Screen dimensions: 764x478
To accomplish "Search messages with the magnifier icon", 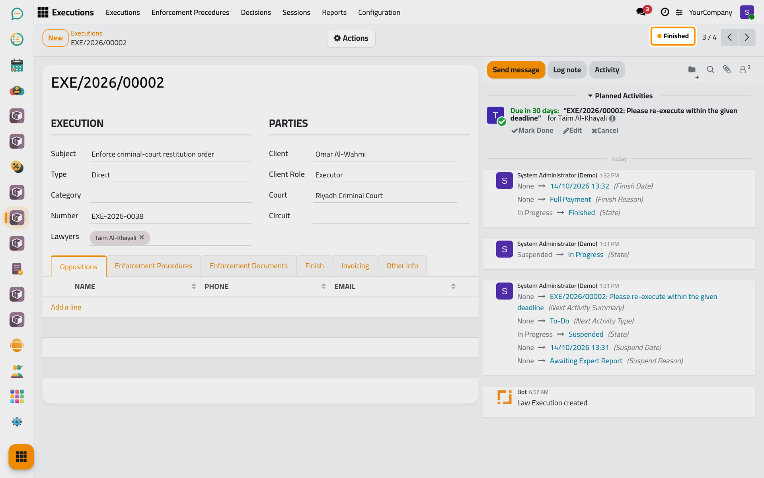I will tap(710, 70).
